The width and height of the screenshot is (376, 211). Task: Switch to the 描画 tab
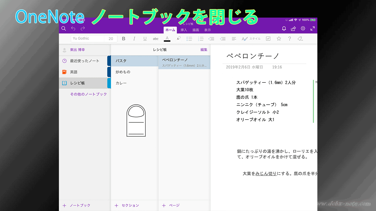pos(196,30)
